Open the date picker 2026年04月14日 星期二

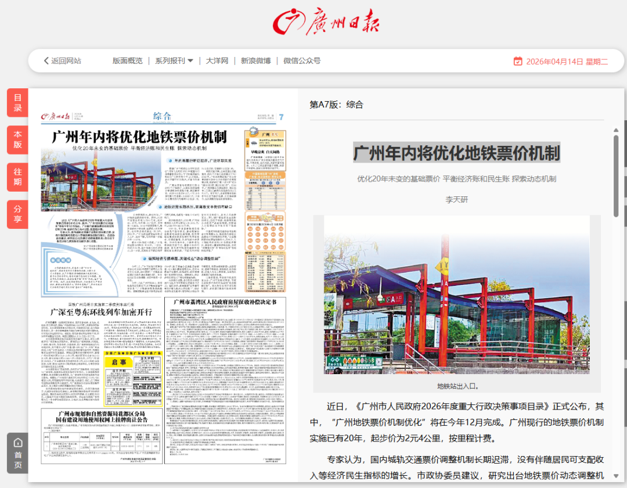(x=567, y=62)
